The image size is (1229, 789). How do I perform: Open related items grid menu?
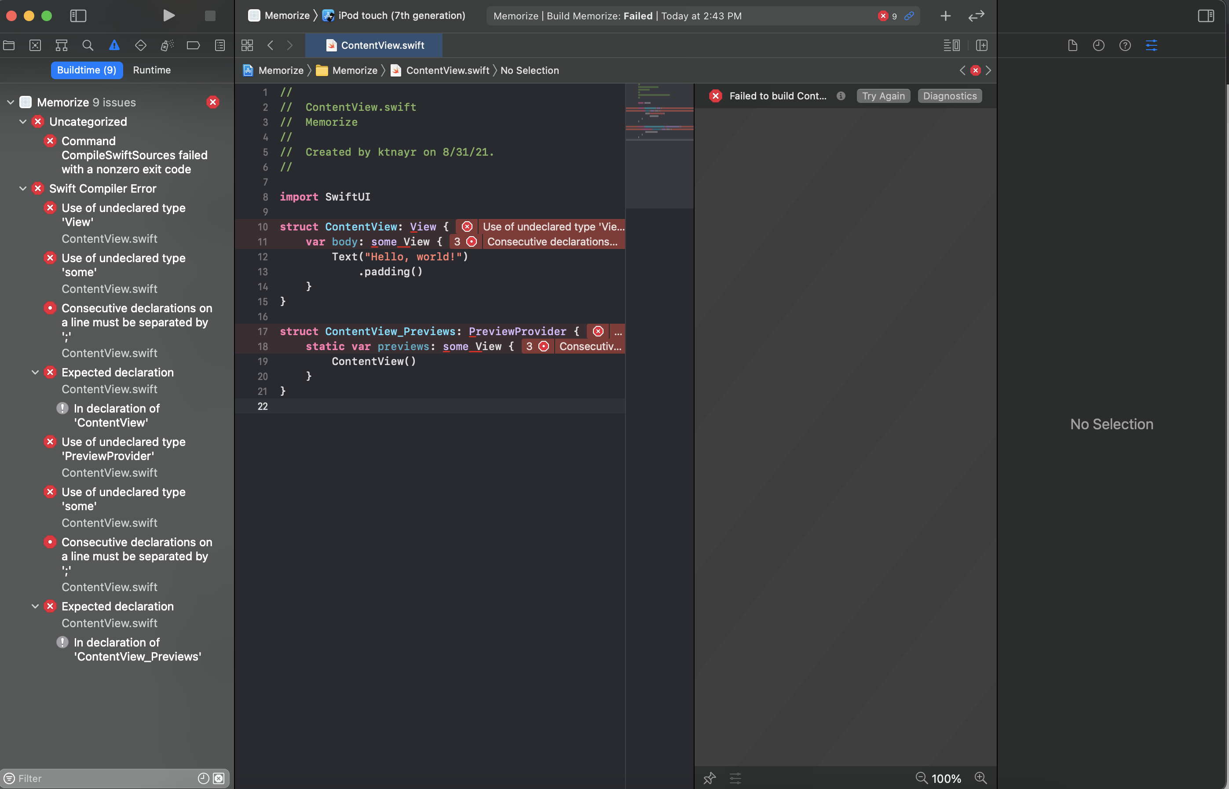(247, 45)
